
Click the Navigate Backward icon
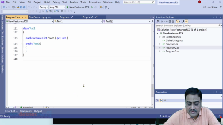(4, 7)
